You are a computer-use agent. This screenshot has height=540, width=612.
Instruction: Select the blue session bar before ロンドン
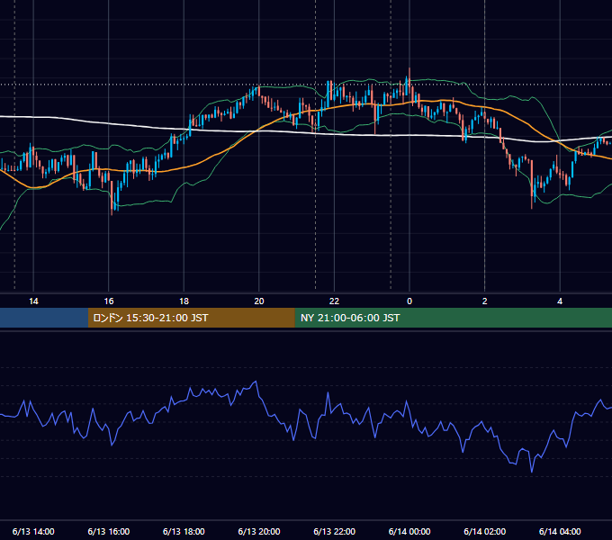click(x=44, y=318)
